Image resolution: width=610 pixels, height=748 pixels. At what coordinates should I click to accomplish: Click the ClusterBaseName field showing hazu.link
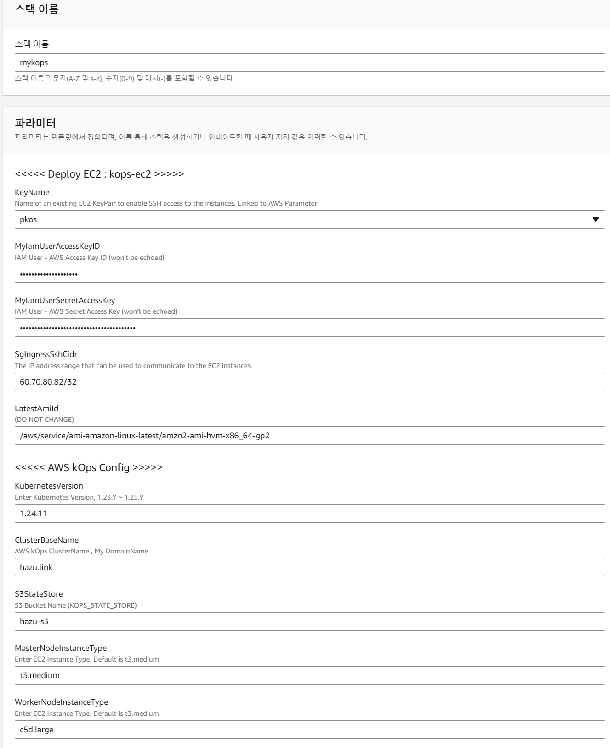tap(310, 567)
